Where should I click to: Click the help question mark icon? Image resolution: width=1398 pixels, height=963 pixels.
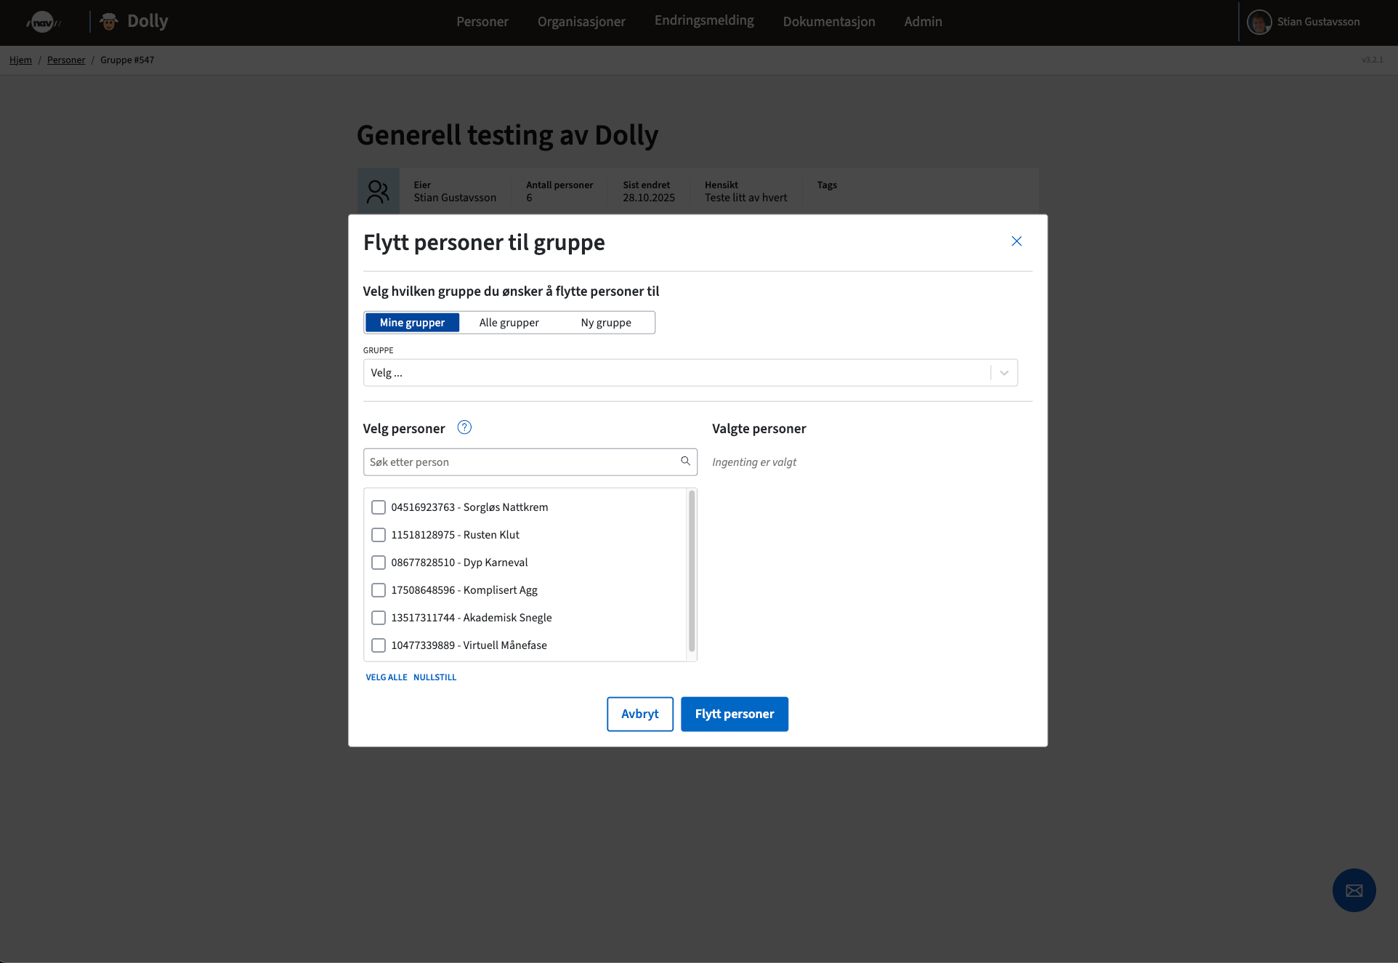click(x=464, y=427)
